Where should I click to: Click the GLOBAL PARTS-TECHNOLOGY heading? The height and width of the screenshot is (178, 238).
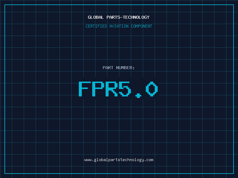click(119, 17)
